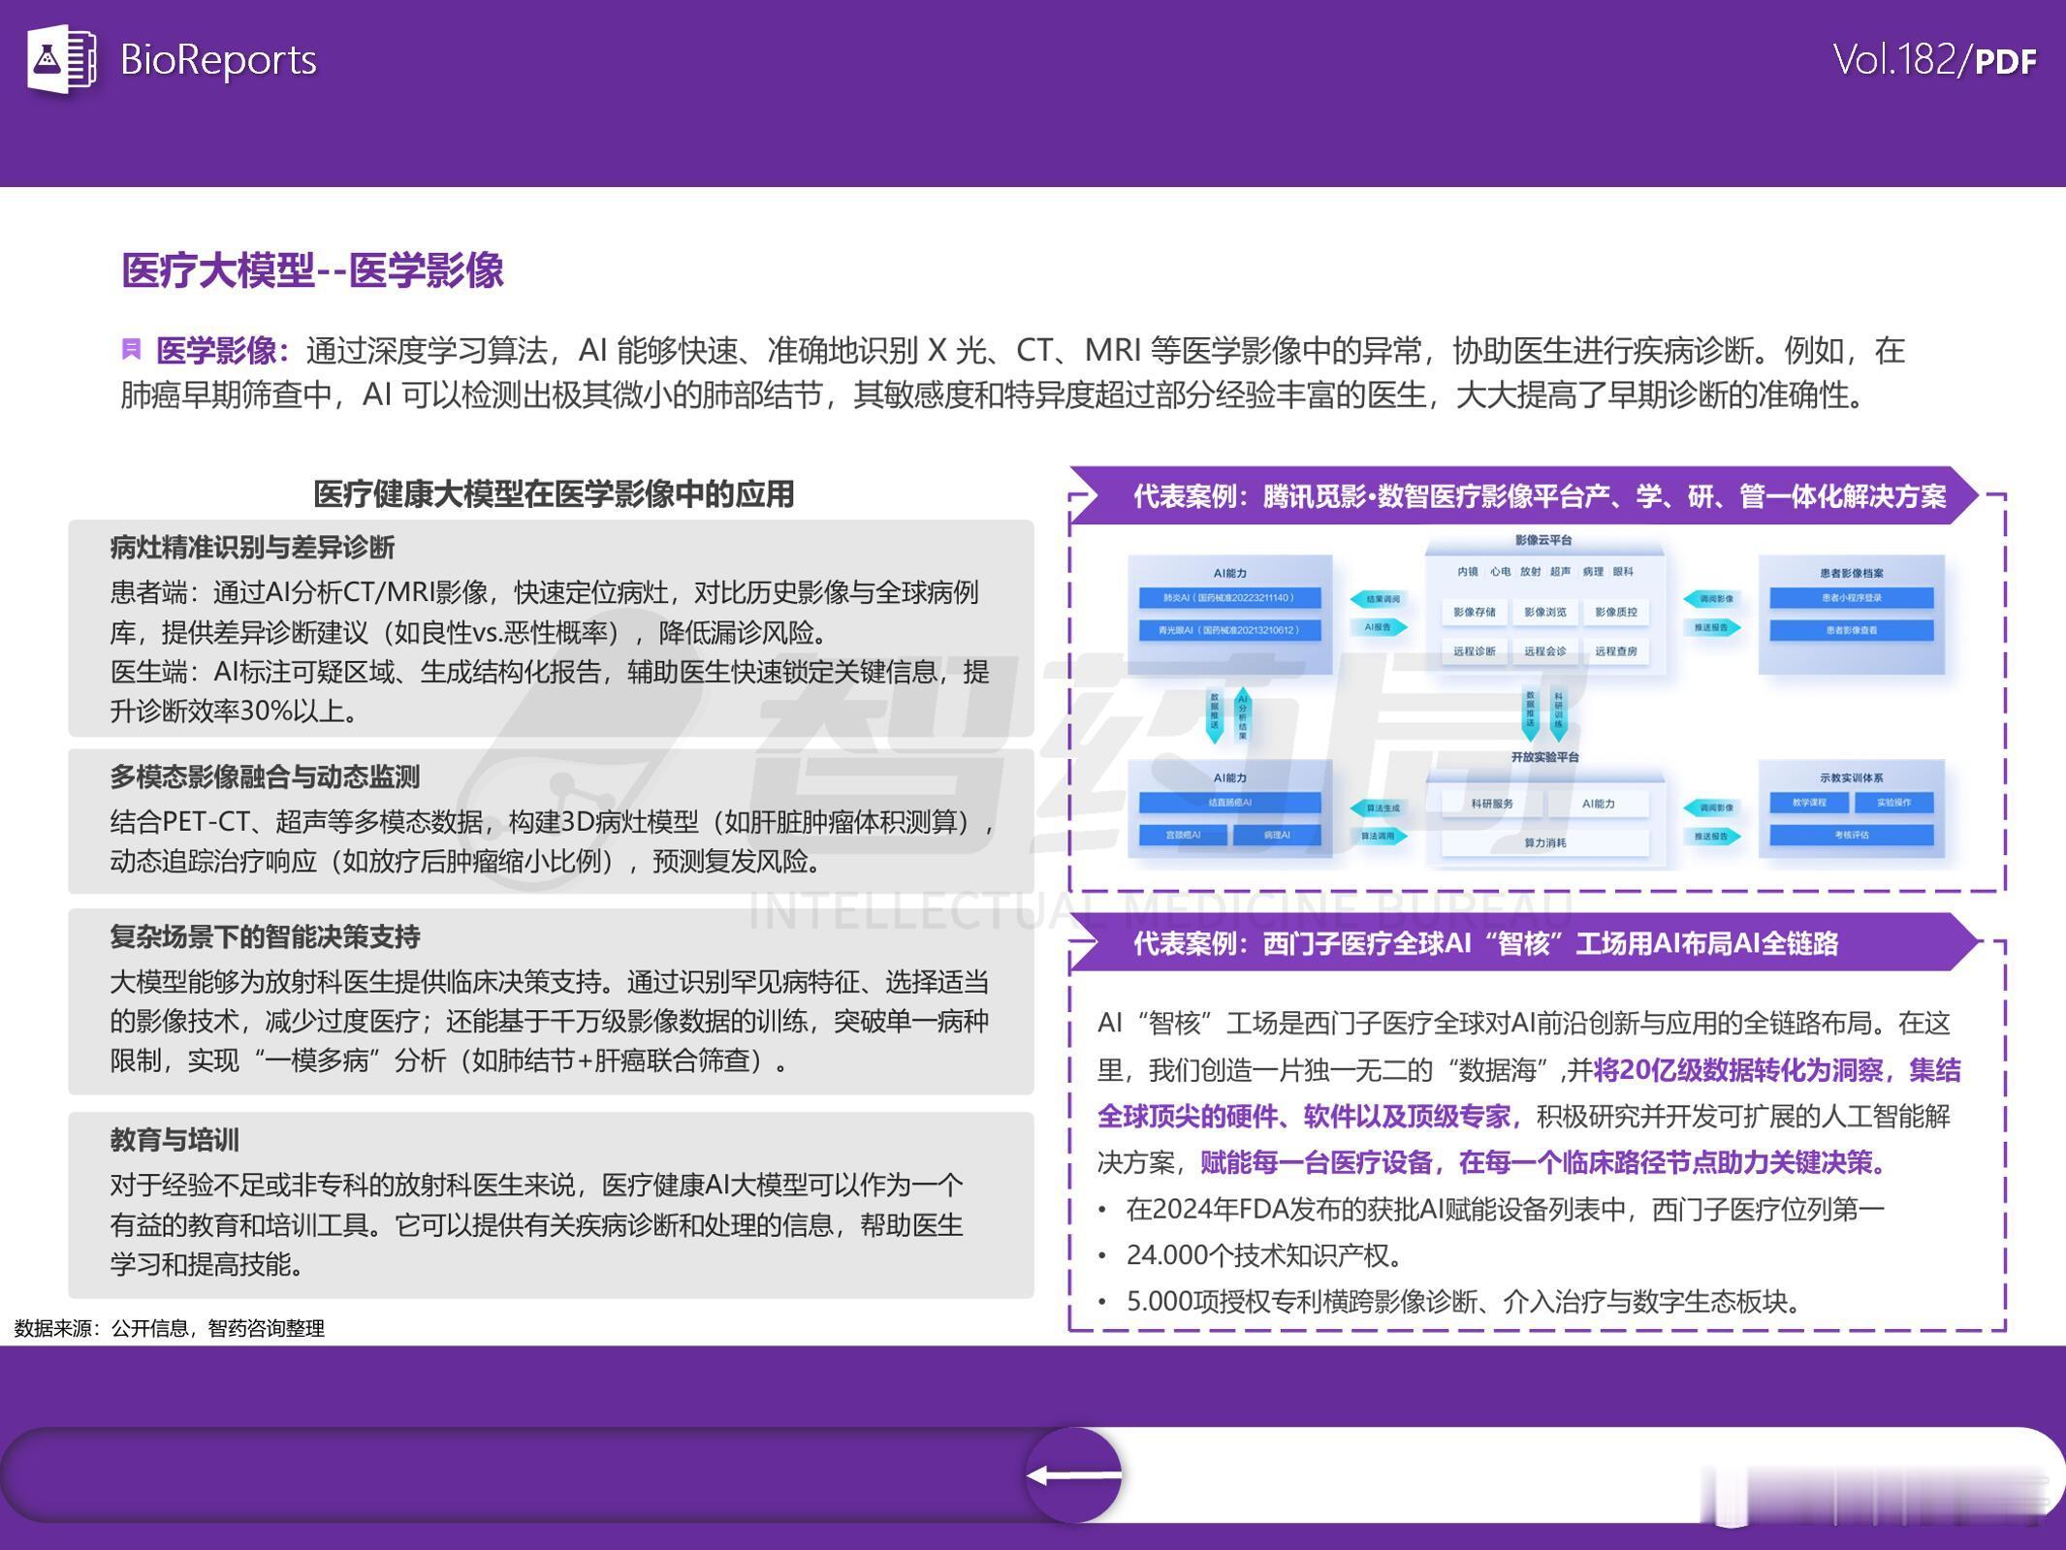Click the BioReports flask document logo icon
Image resolution: width=2066 pixels, height=1550 pixels.
click(x=62, y=59)
